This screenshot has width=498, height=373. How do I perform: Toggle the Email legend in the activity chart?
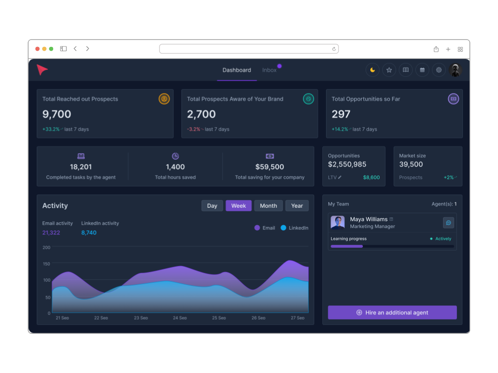coord(264,227)
